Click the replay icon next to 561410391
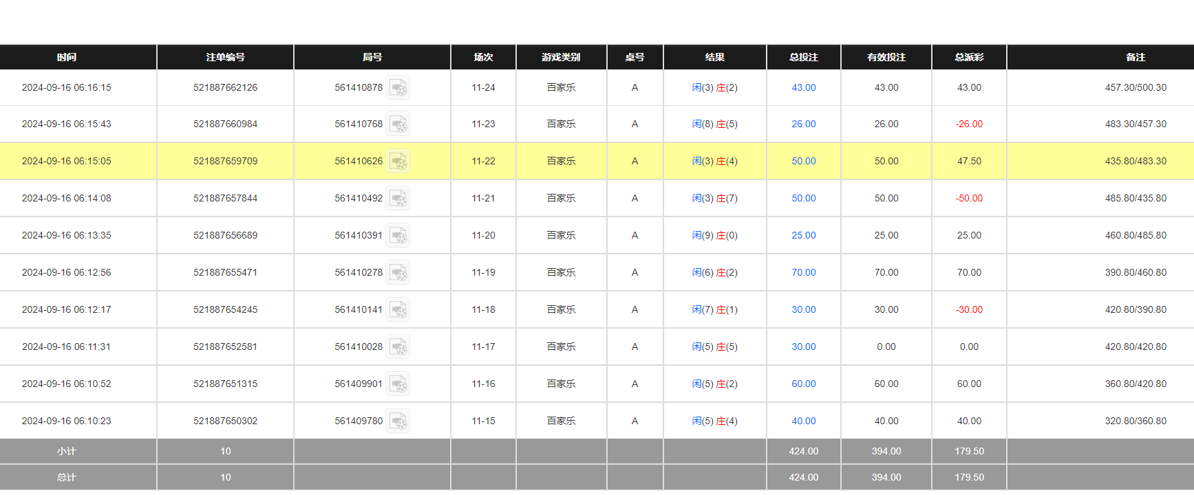Screen dimensions: 1194x495 click(398, 236)
